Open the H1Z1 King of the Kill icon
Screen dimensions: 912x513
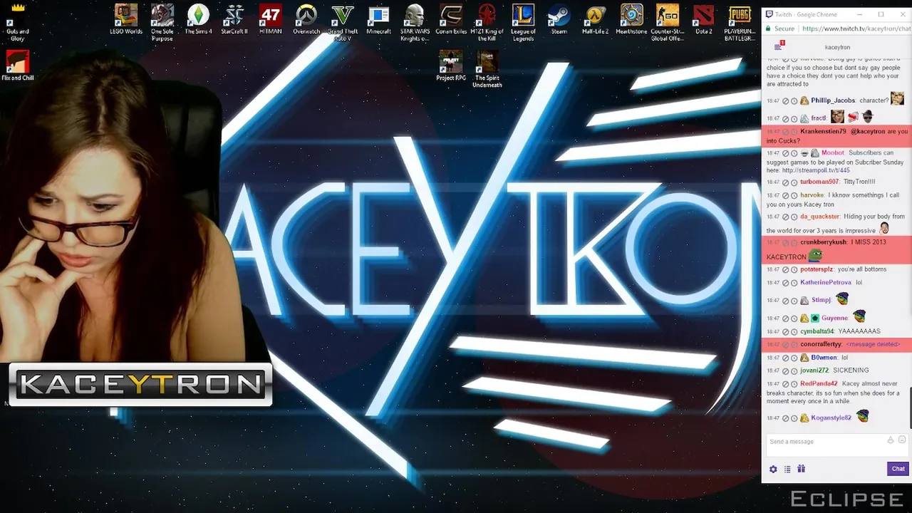[487, 23]
